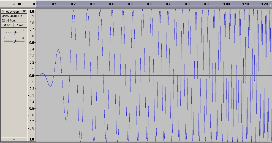Screen dimensions: 272x143
Task: Click the 0.0 value on the vertical scale
Action: point(32,76)
